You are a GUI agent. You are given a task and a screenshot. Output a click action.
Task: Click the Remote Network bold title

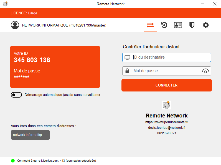click(167, 116)
